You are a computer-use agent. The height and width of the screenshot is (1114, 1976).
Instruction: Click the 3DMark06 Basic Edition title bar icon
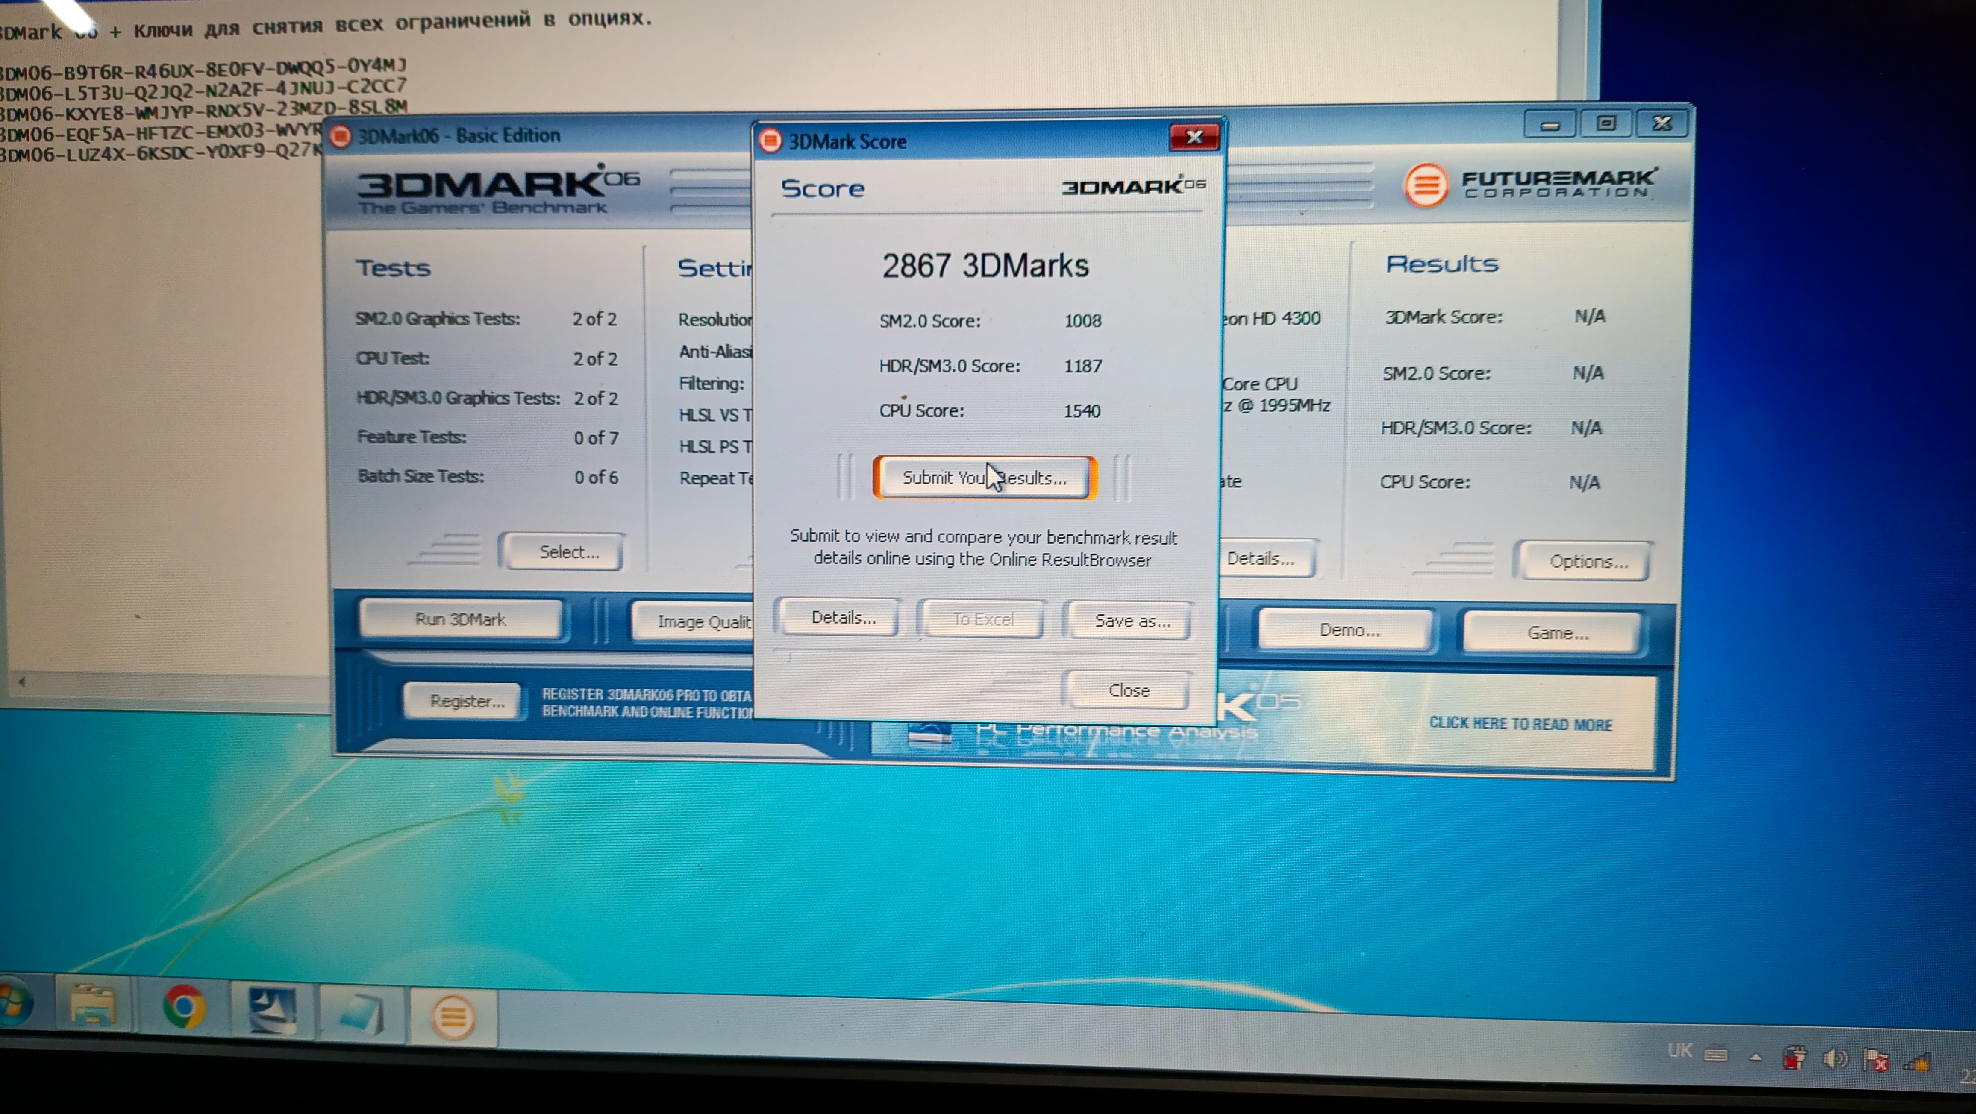pyautogui.click(x=341, y=136)
